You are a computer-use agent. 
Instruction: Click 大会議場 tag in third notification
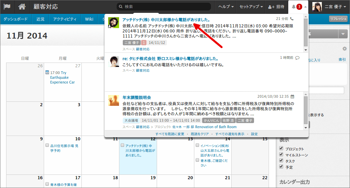[131, 120]
